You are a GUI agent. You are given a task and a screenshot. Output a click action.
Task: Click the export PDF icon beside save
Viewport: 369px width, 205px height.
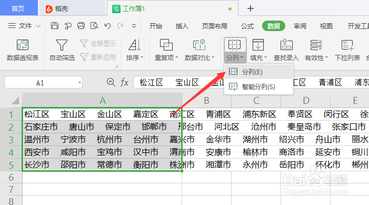pyautogui.click(x=68, y=26)
